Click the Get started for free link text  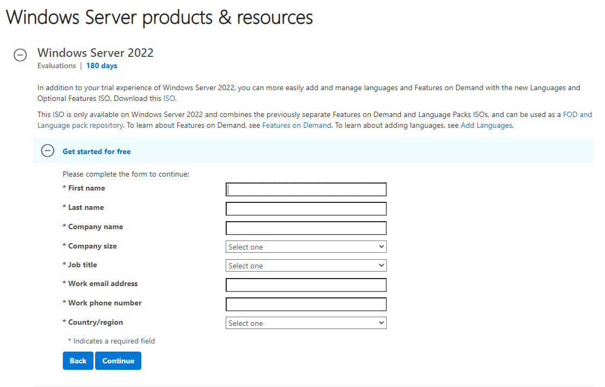point(97,151)
